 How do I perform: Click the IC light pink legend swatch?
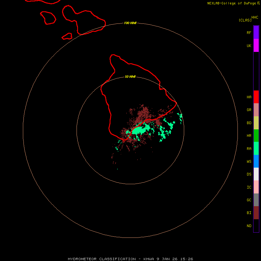coord(256,187)
